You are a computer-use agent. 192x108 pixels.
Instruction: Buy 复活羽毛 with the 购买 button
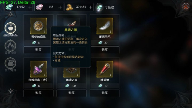(x=105, y=50)
